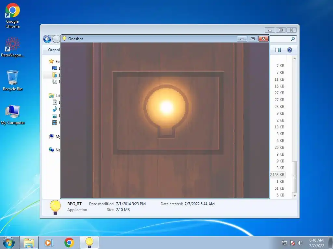The width and height of the screenshot is (333, 249).
Task: Open the Windows Start menu
Action: [9, 243]
